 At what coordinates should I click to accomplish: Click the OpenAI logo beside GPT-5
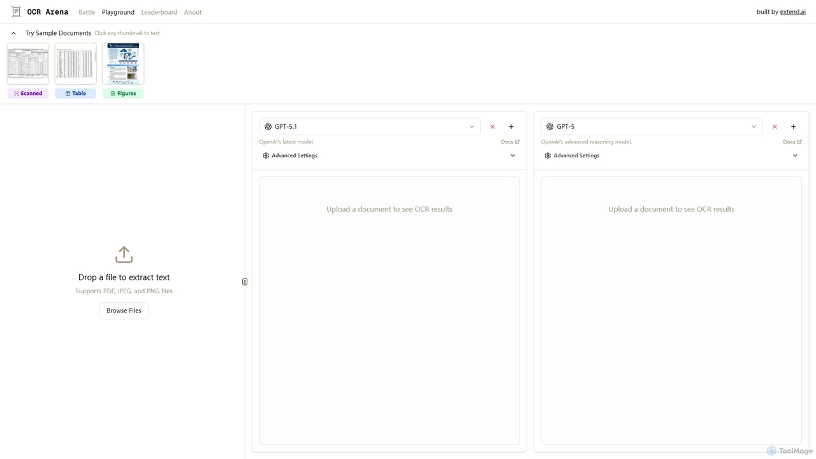point(550,127)
